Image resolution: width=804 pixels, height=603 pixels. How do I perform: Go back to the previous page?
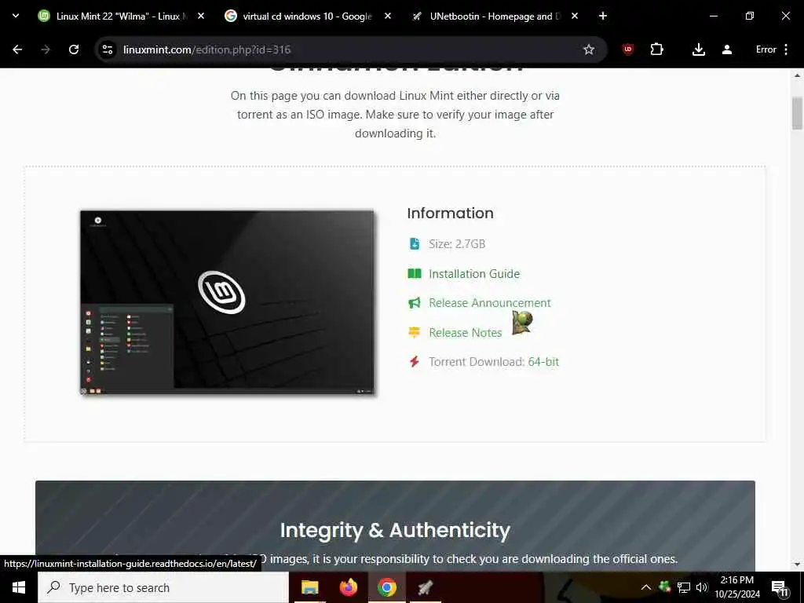coord(17,49)
